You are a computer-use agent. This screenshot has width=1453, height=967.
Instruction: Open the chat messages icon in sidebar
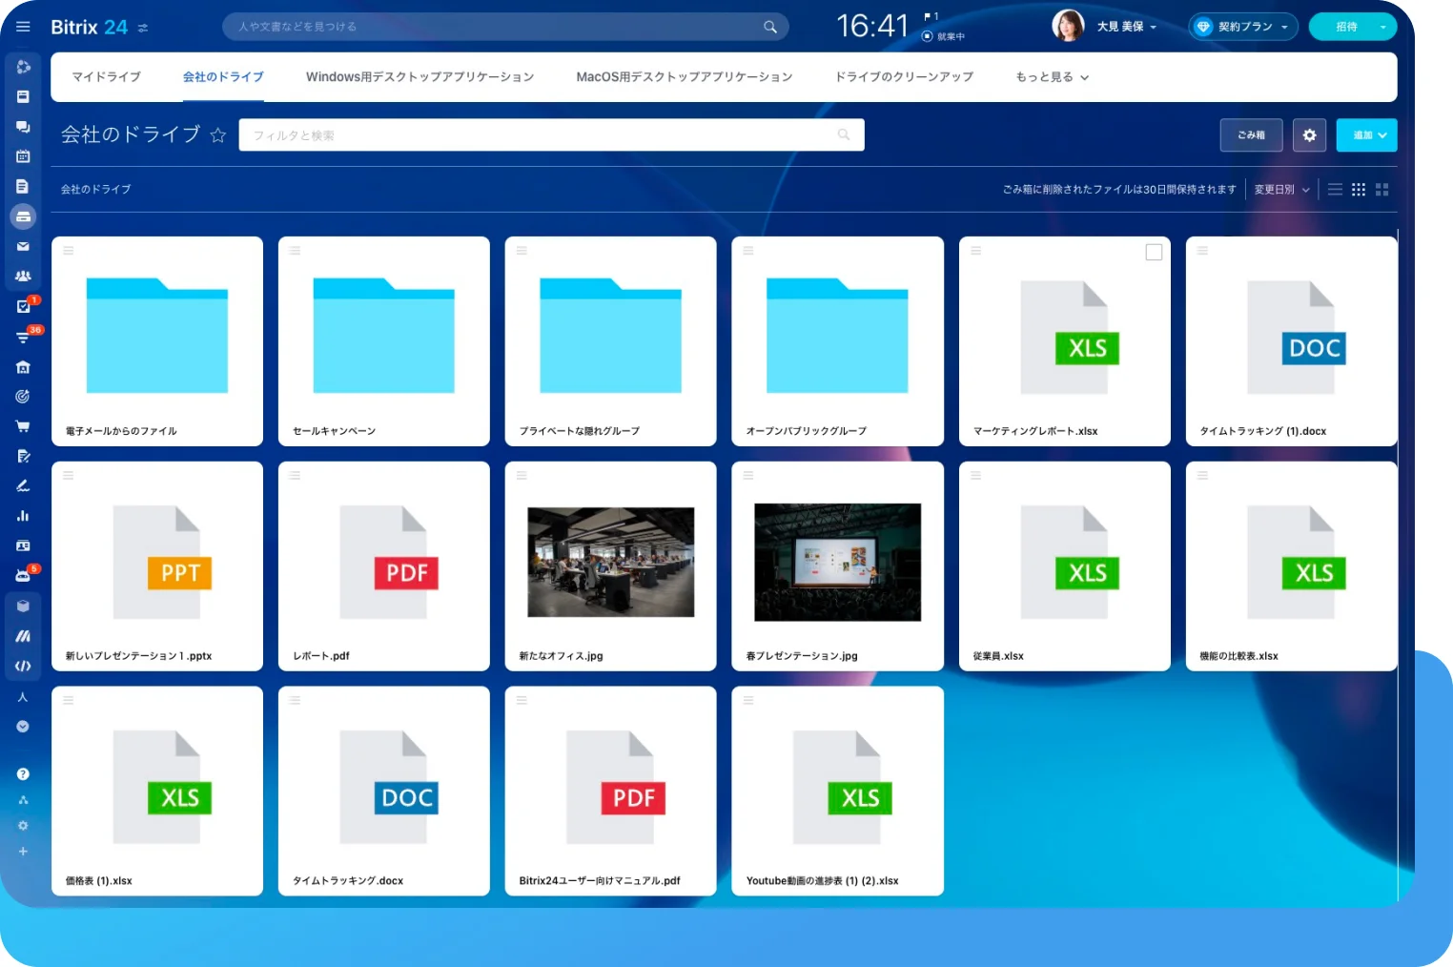click(23, 127)
